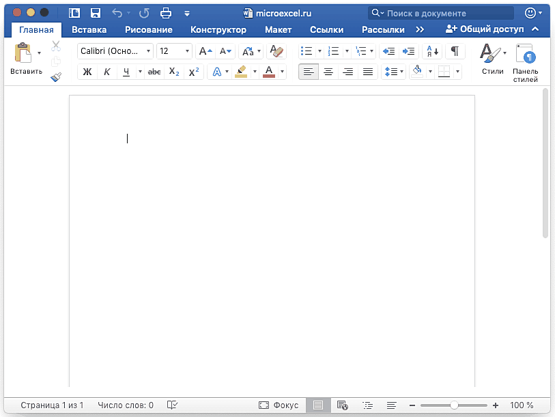
Task: Click the Общий доступ share button
Action: click(484, 29)
